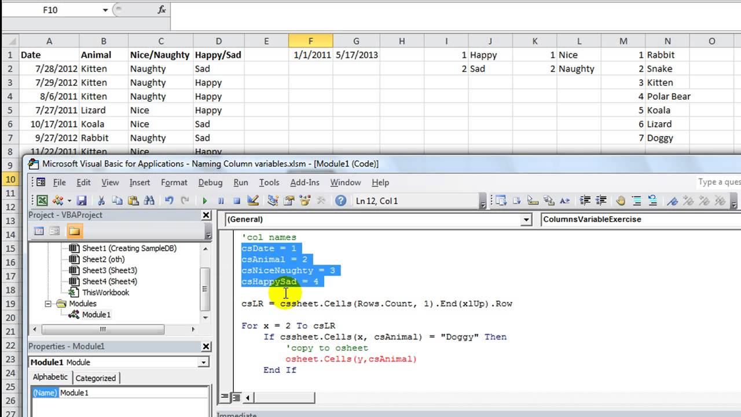Screen dimensions: 741x417
Task: Click Quick Info in the Edit toolbar
Action: pyautogui.click(x=534, y=201)
